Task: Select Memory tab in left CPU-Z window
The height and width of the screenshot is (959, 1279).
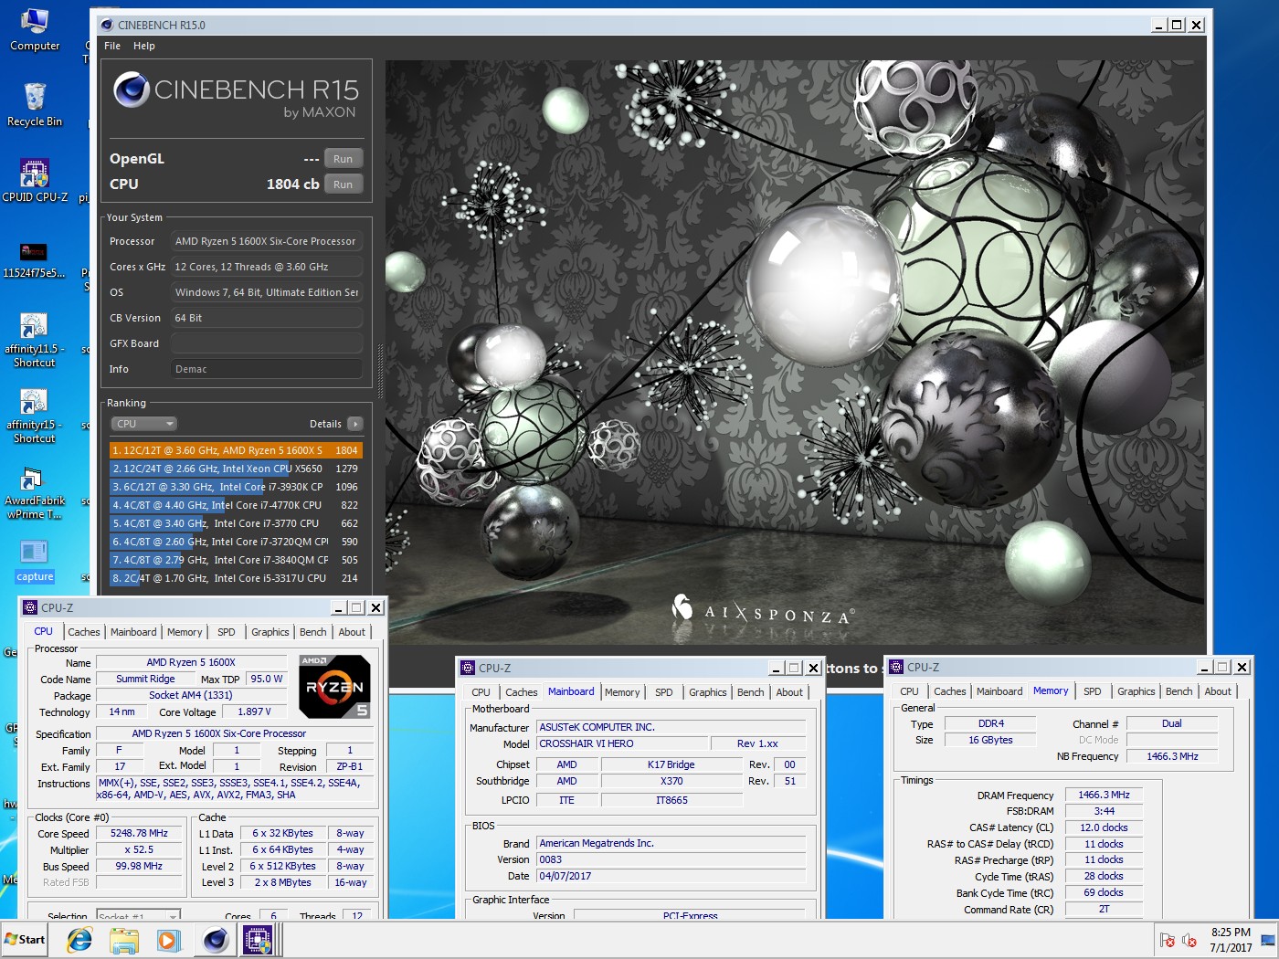Action: (185, 632)
